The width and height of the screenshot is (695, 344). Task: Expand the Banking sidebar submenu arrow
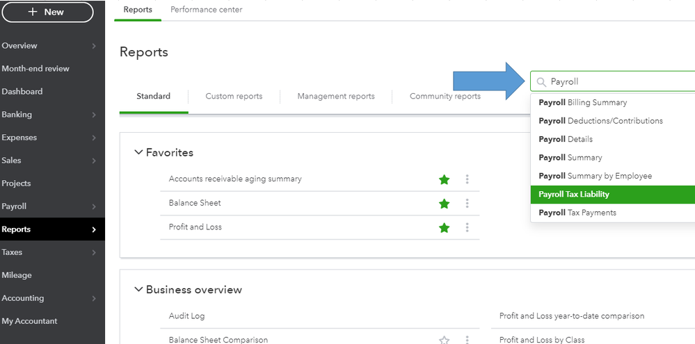coord(94,115)
